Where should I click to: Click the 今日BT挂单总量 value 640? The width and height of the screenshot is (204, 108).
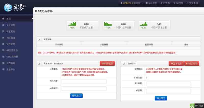(x=123, y=24)
